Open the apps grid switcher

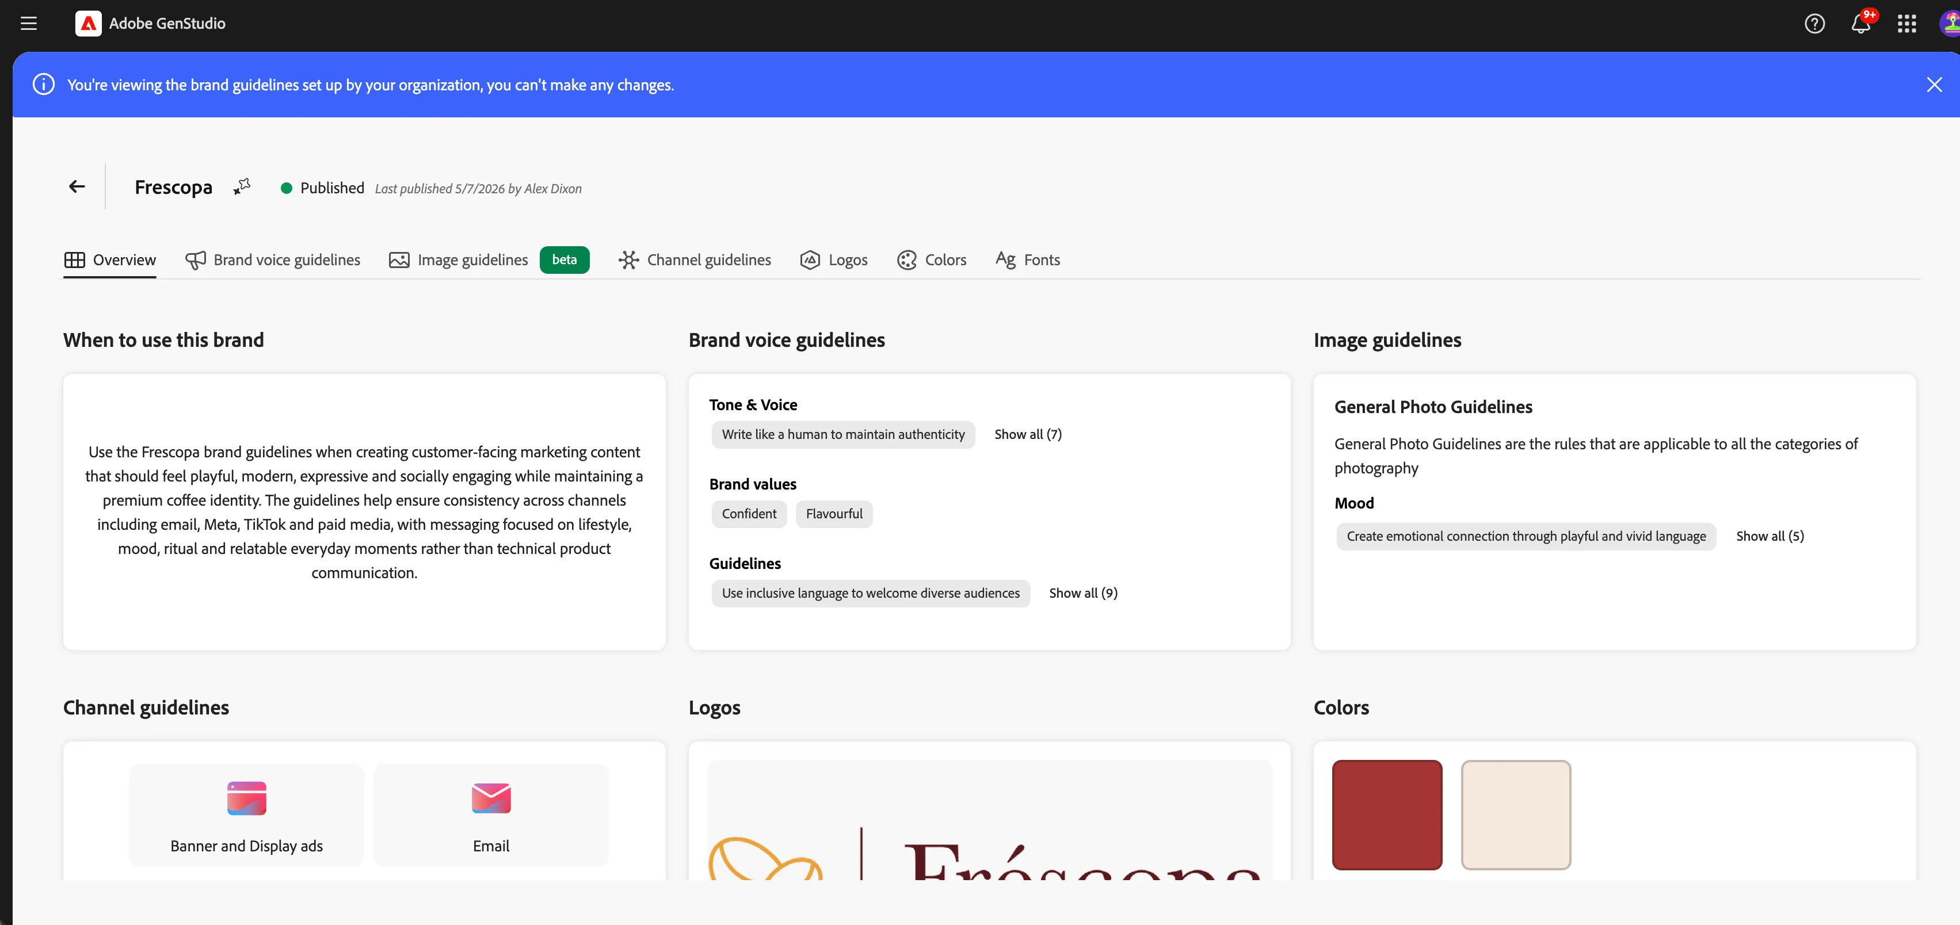pyautogui.click(x=1906, y=24)
